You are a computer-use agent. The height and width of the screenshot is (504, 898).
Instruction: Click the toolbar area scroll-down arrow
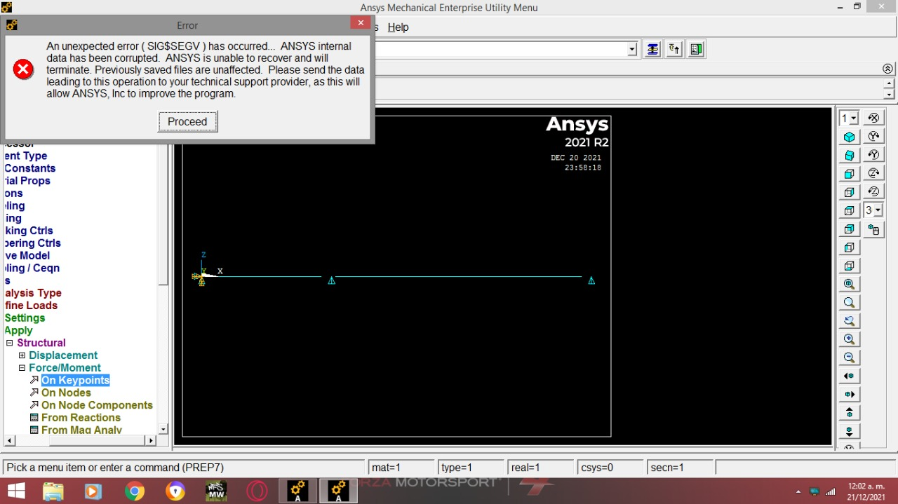[890, 94]
